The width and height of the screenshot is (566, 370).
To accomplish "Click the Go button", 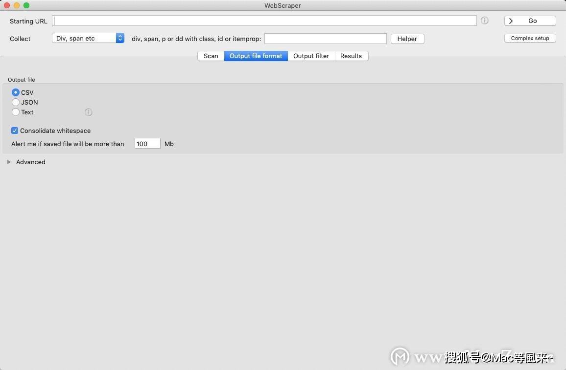I will (x=530, y=21).
